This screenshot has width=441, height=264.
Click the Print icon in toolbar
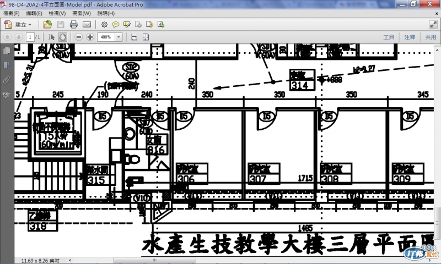coord(74,25)
